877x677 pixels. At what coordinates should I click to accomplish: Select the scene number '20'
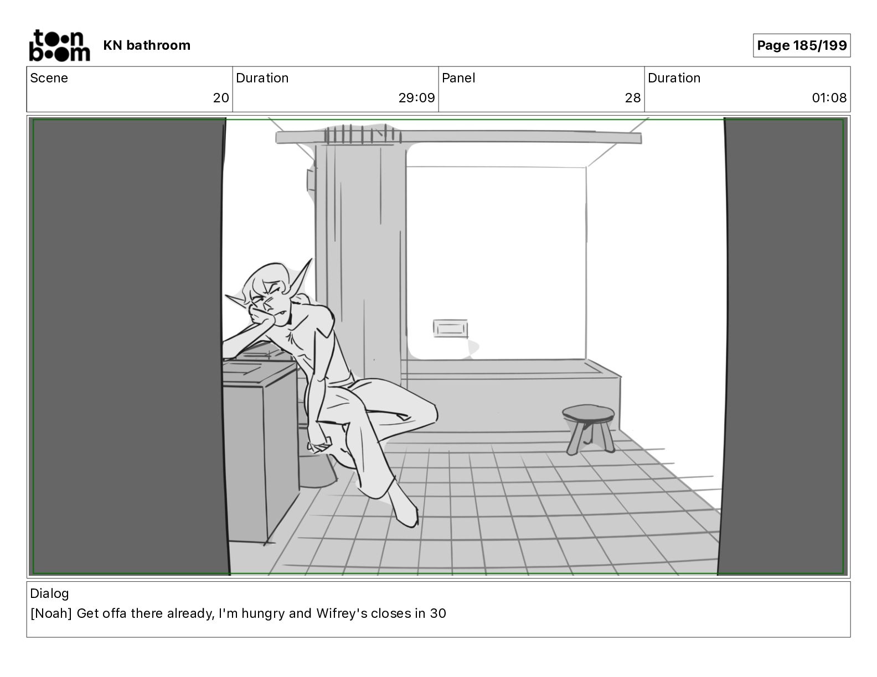tap(221, 98)
